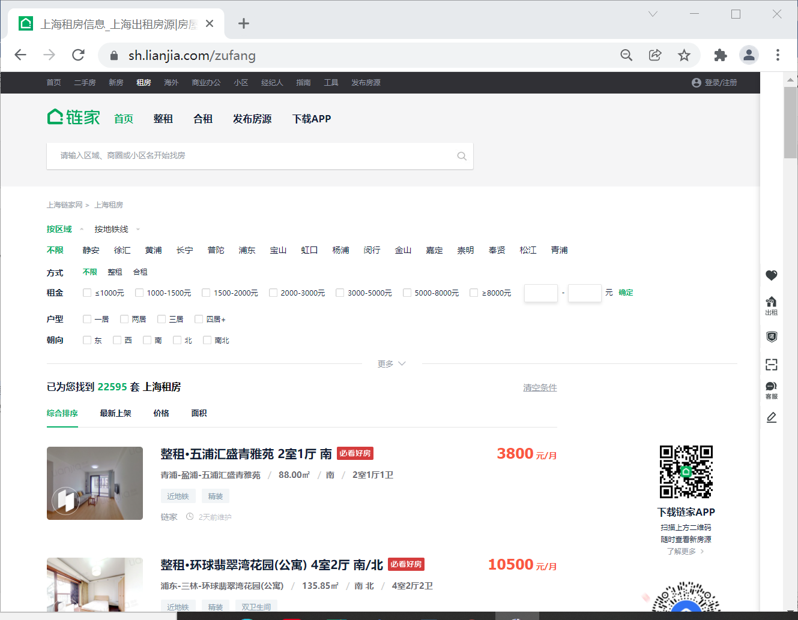Collapse the 按区域 filter
Image resolution: width=798 pixels, height=620 pixels.
click(65, 229)
